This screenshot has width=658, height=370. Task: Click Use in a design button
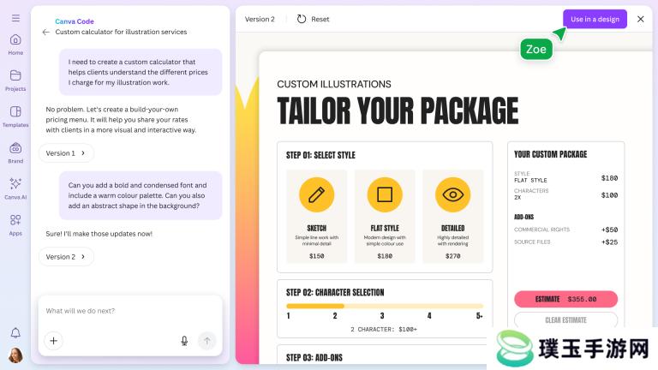click(x=595, y=19)
